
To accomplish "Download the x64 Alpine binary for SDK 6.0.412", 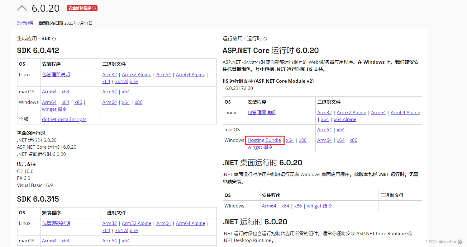I will (x=126, y=82).
